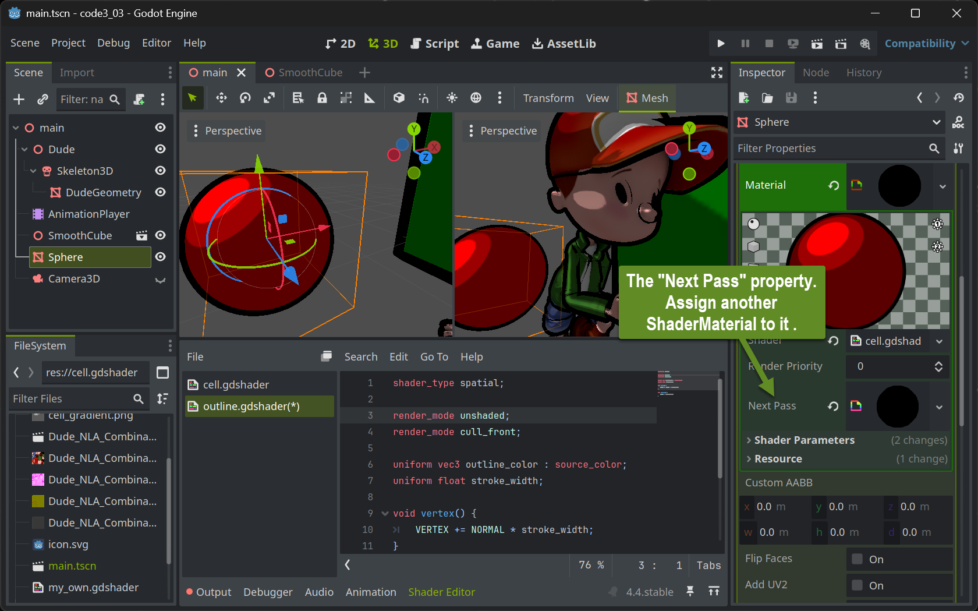Open FileSystem sort options icon
Viewport: 978px width, 611px height.
click(x=162, y=398)
